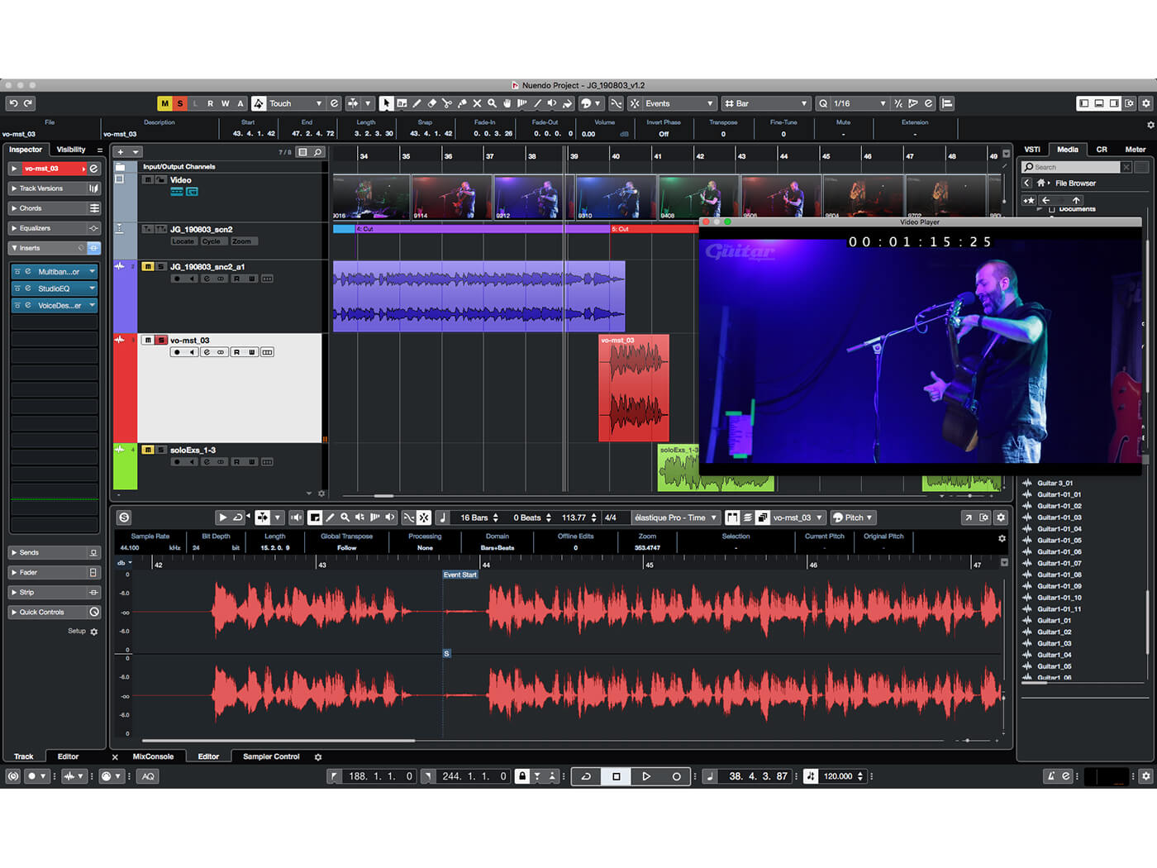This screenshot has width=1157, height=868.
Task: Toggle global Mute (M) button in toolbar
Action: tap(164, 103)
